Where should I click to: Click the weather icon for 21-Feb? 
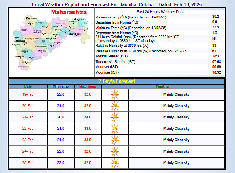coord(115,117)
